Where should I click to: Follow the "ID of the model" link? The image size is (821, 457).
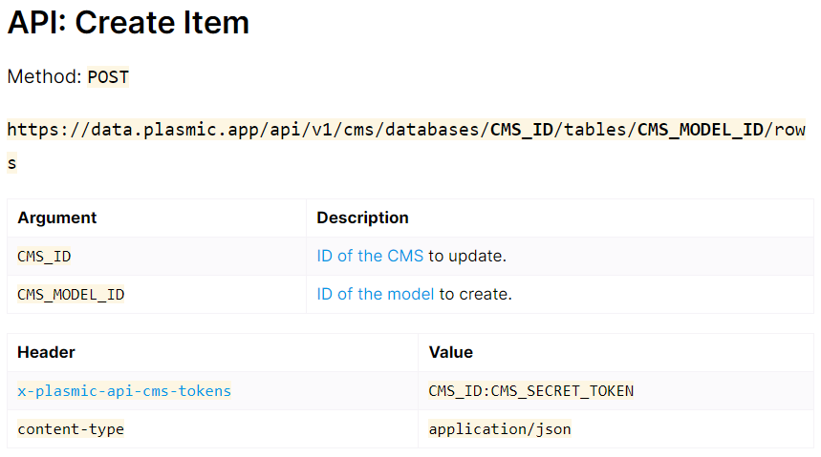click(x=376, y=295)
